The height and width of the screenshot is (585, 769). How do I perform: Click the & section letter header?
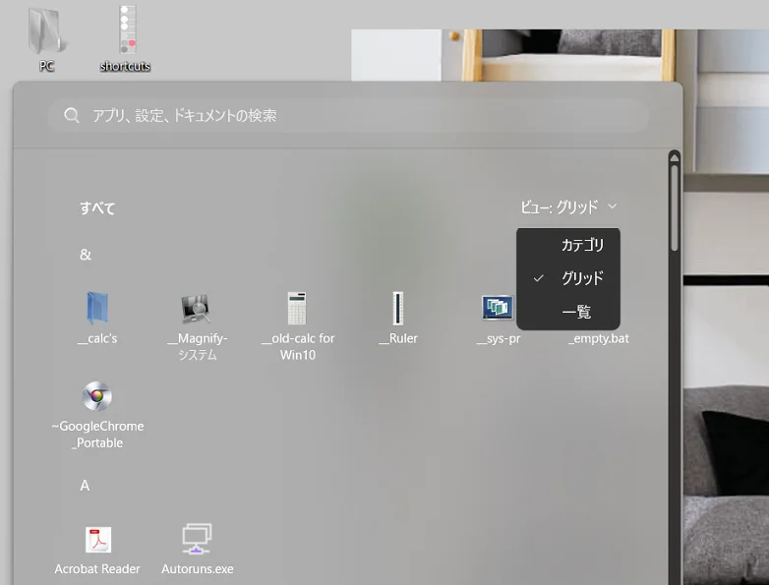tap(86, 255)
